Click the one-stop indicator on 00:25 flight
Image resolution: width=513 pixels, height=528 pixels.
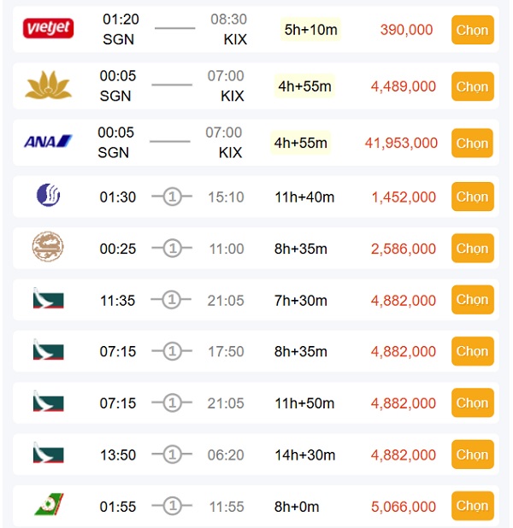(x=172, y=249)
